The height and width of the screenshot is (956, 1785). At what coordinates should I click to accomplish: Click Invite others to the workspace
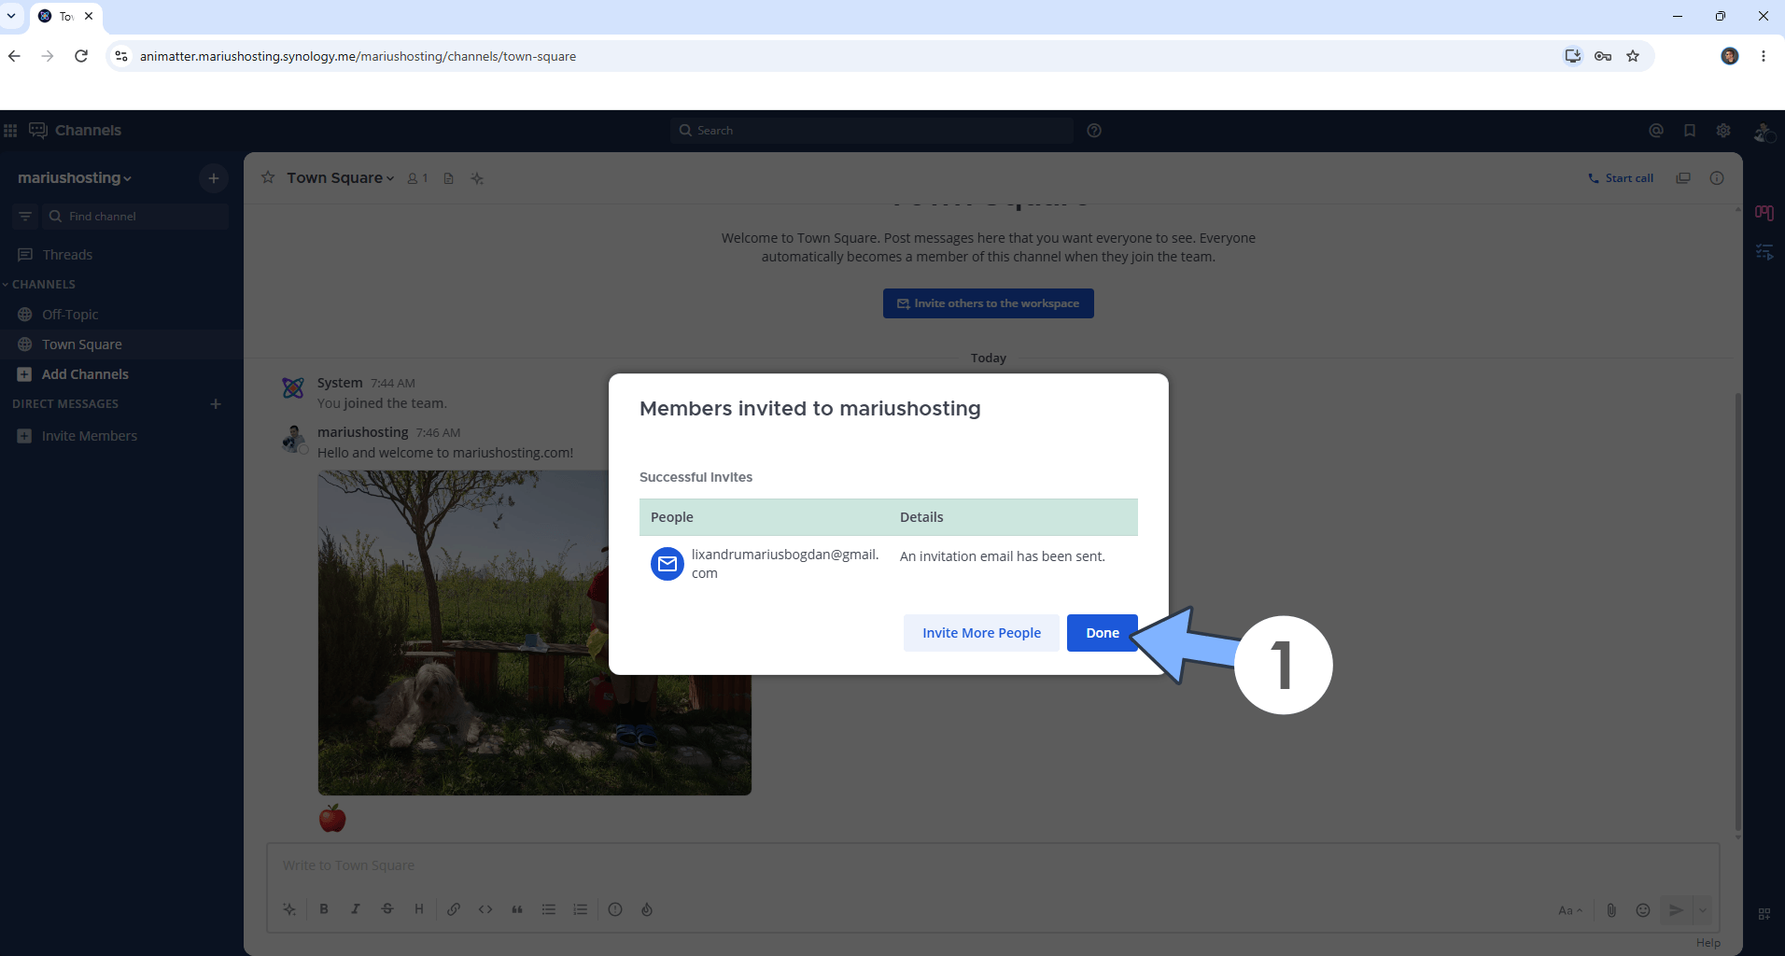[x=989, y=303]
